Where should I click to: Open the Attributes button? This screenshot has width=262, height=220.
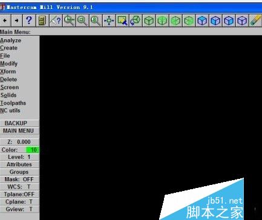(19, 164)
